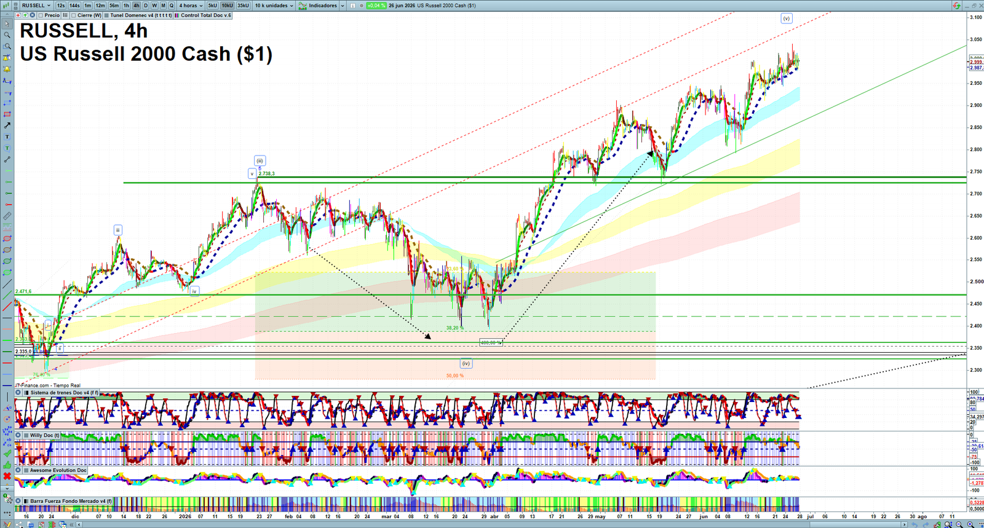Click the pencil drawing mode icon
The image size is (984, 528).
[7, 524]
